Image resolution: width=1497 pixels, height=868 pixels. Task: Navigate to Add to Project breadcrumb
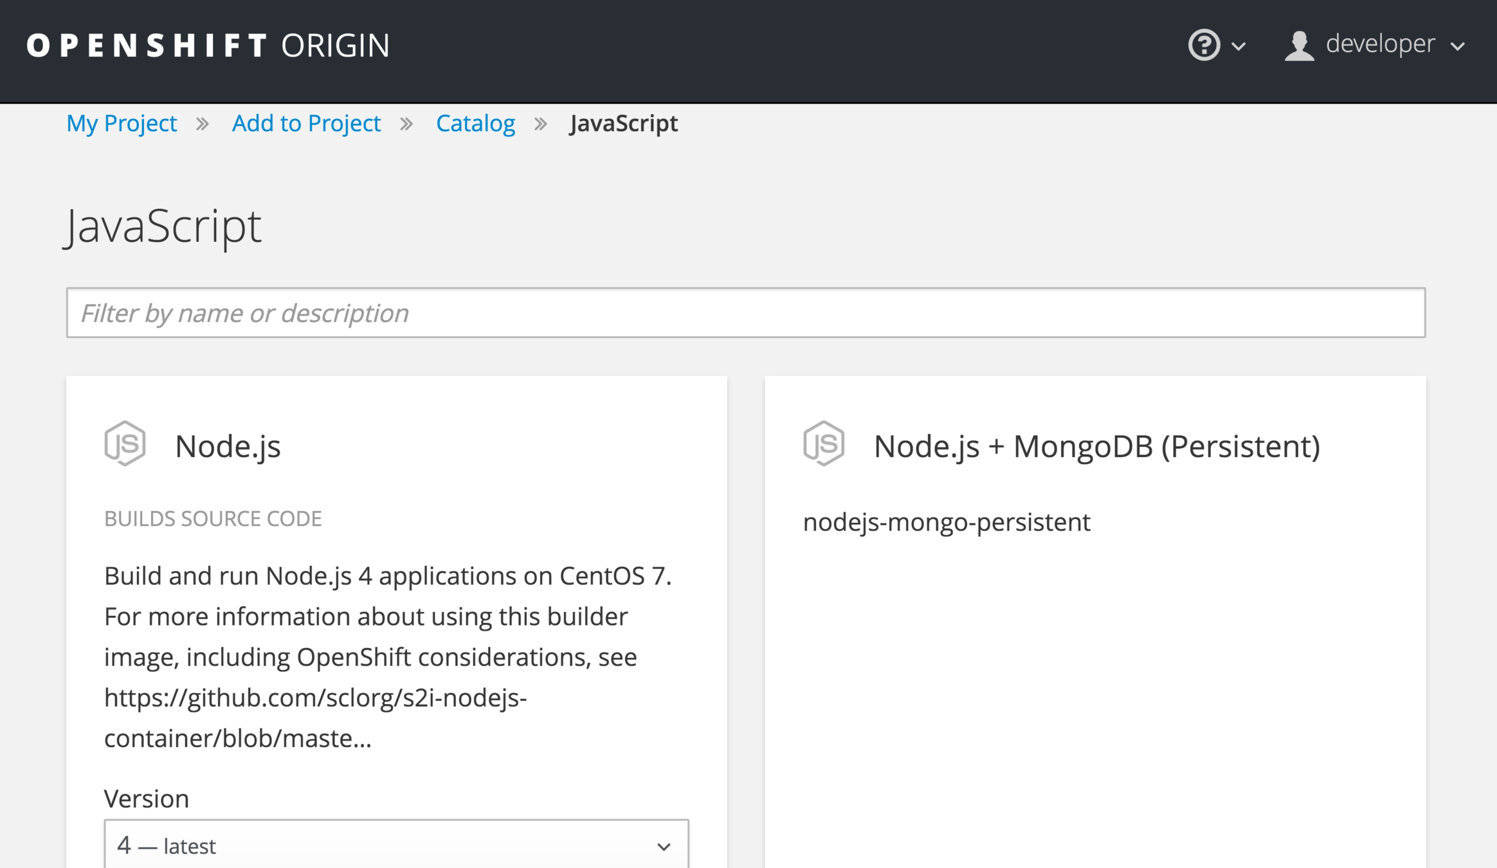[x=306, y=123]
